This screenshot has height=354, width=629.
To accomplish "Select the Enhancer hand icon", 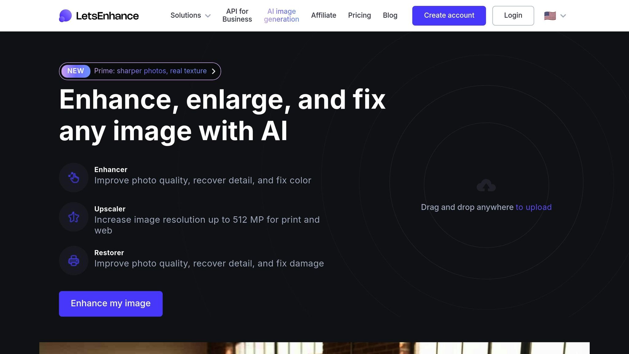I will (x=74, y=177).
